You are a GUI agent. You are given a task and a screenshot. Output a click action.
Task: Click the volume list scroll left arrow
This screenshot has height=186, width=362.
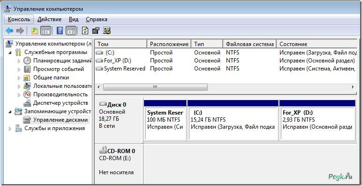tap(98, 87)
